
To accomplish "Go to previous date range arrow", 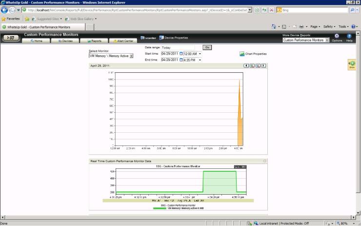I will 246,65.
